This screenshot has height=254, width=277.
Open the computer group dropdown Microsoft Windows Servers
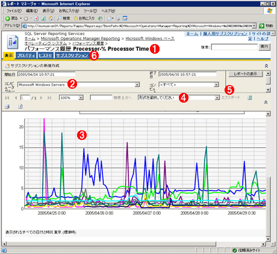(78, 85)
